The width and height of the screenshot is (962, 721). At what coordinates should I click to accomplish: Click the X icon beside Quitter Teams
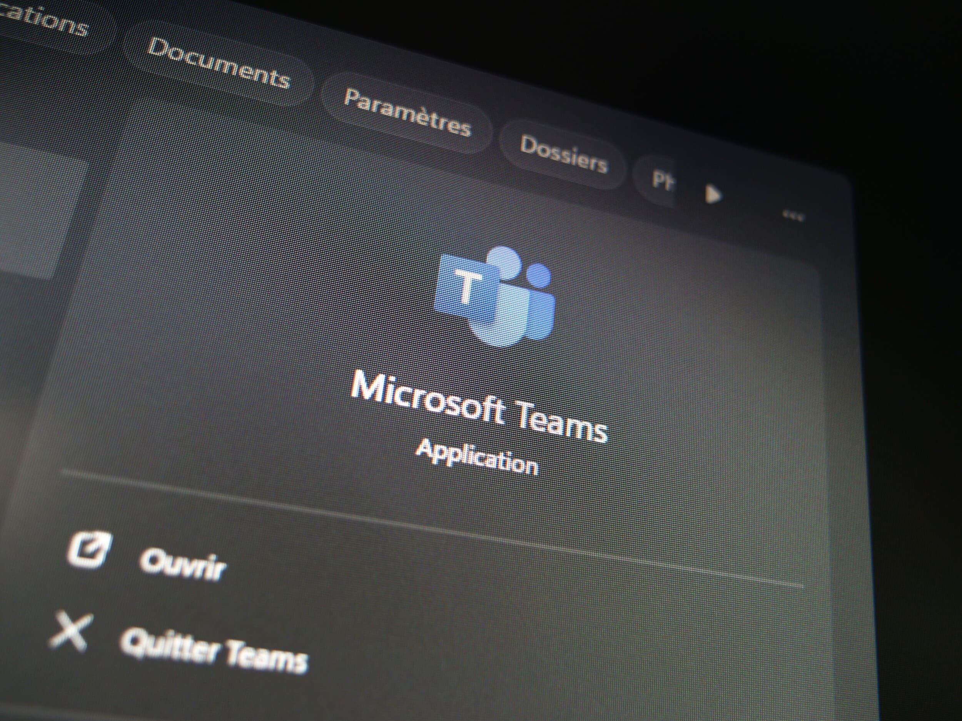(71, 631)
